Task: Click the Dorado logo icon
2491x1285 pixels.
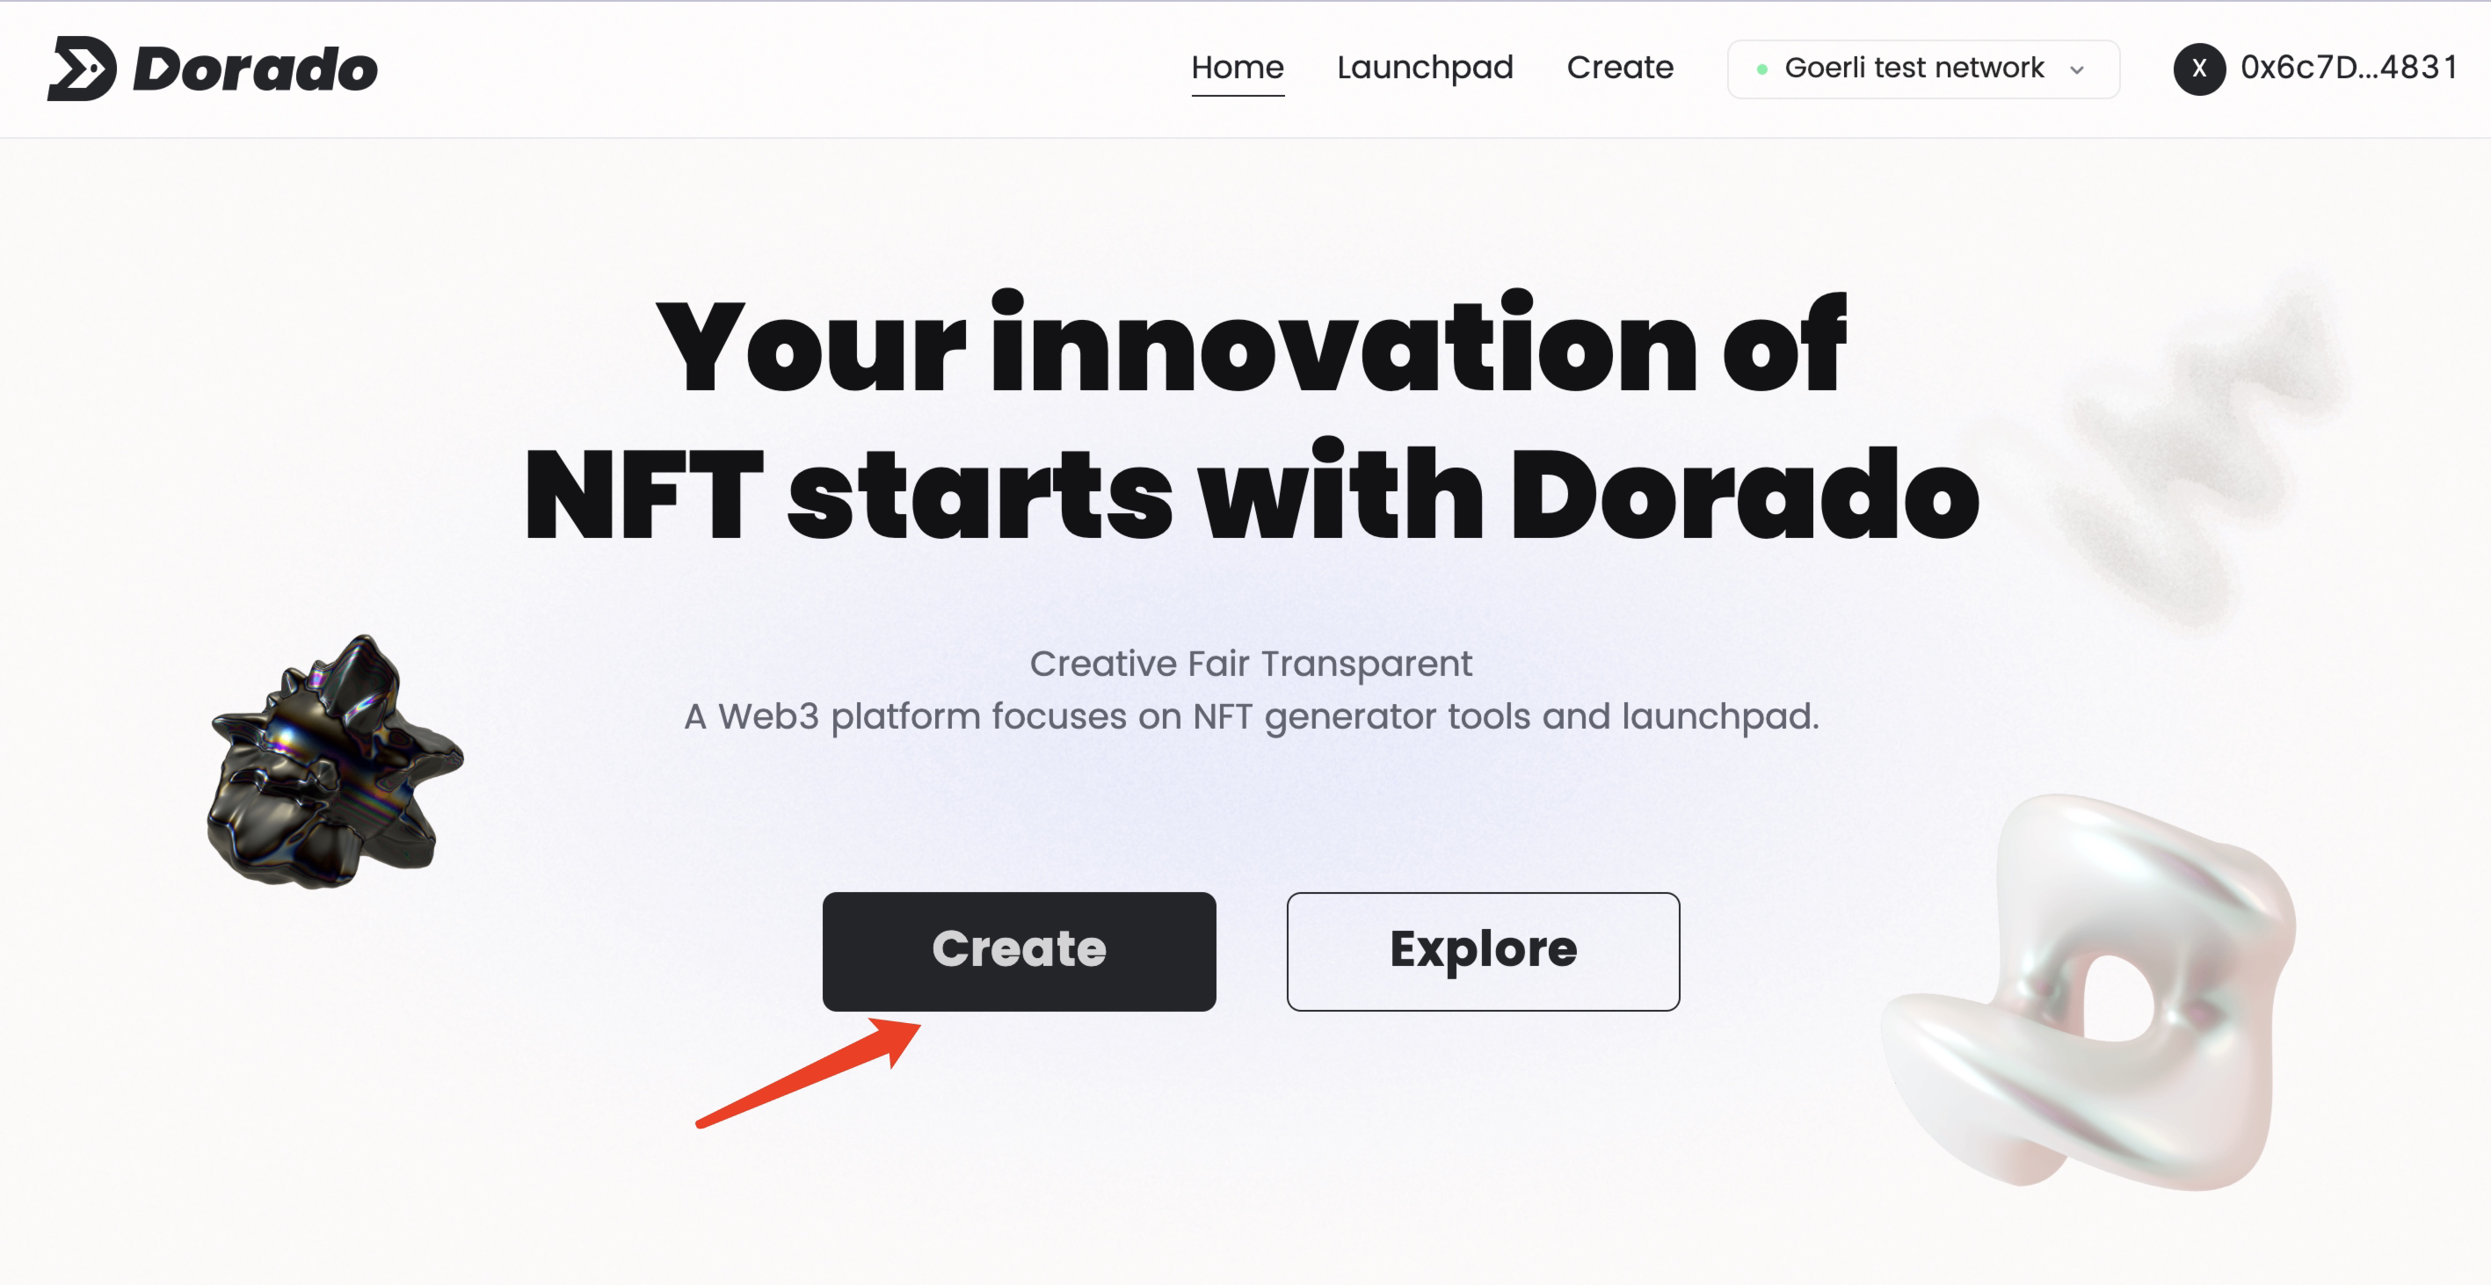Action: pyautogui.click(x=83, y=69)
